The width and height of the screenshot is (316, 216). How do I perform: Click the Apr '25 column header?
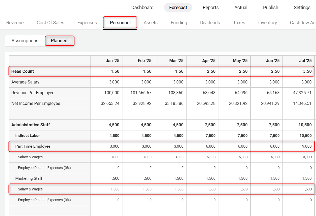click(209, 61)
